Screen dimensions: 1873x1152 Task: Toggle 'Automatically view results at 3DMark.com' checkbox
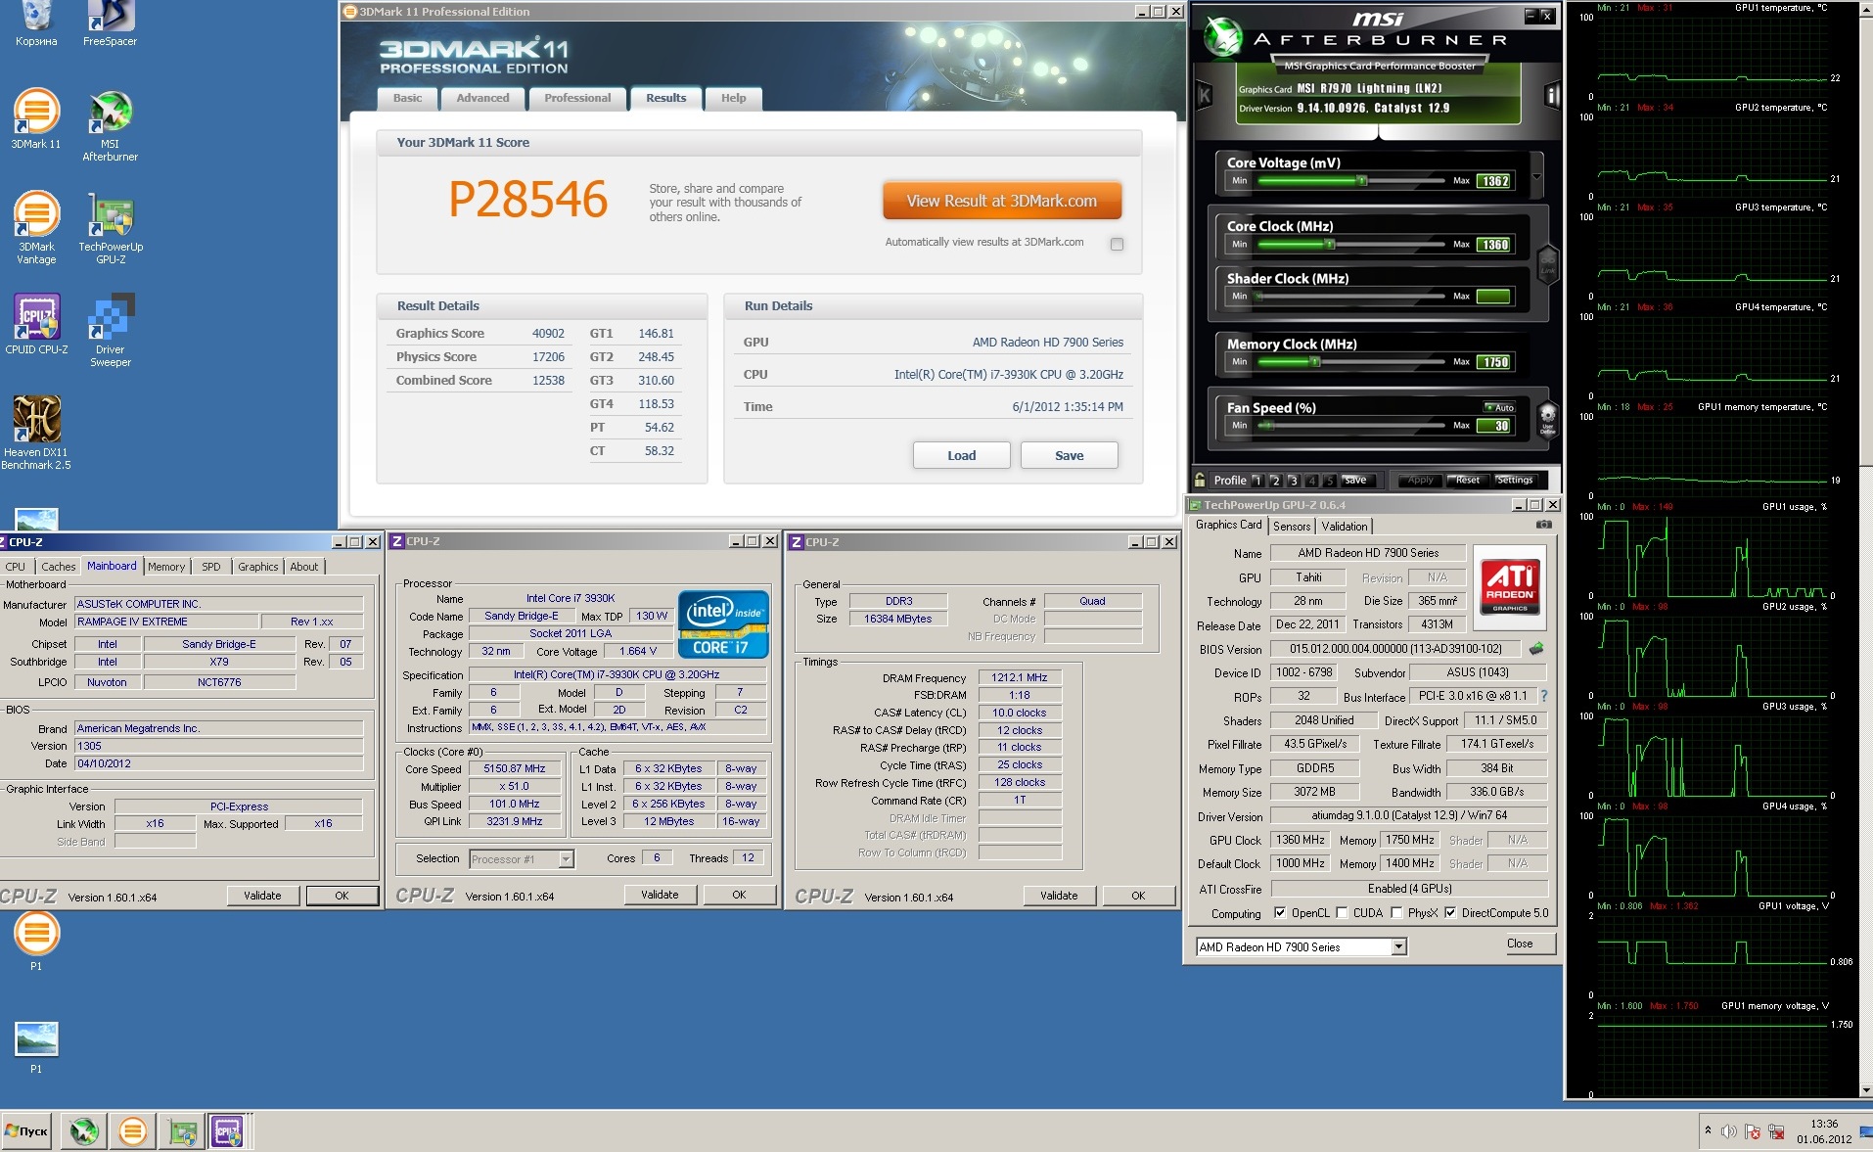pyautogui.click(x=1117, y=244)
